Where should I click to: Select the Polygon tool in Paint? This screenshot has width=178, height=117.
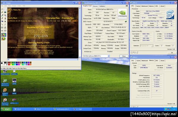click(x=5, y=28)
